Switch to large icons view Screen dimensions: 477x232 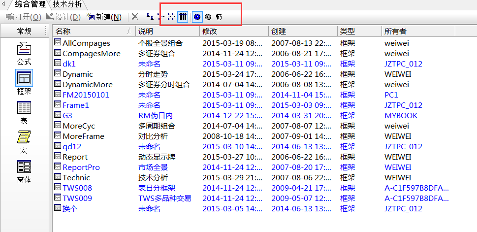[x=150, y=17]
